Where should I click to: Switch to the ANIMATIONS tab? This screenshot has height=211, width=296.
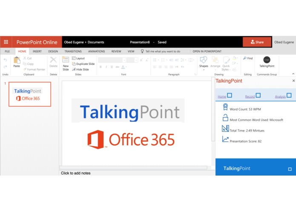coord(96,51)
